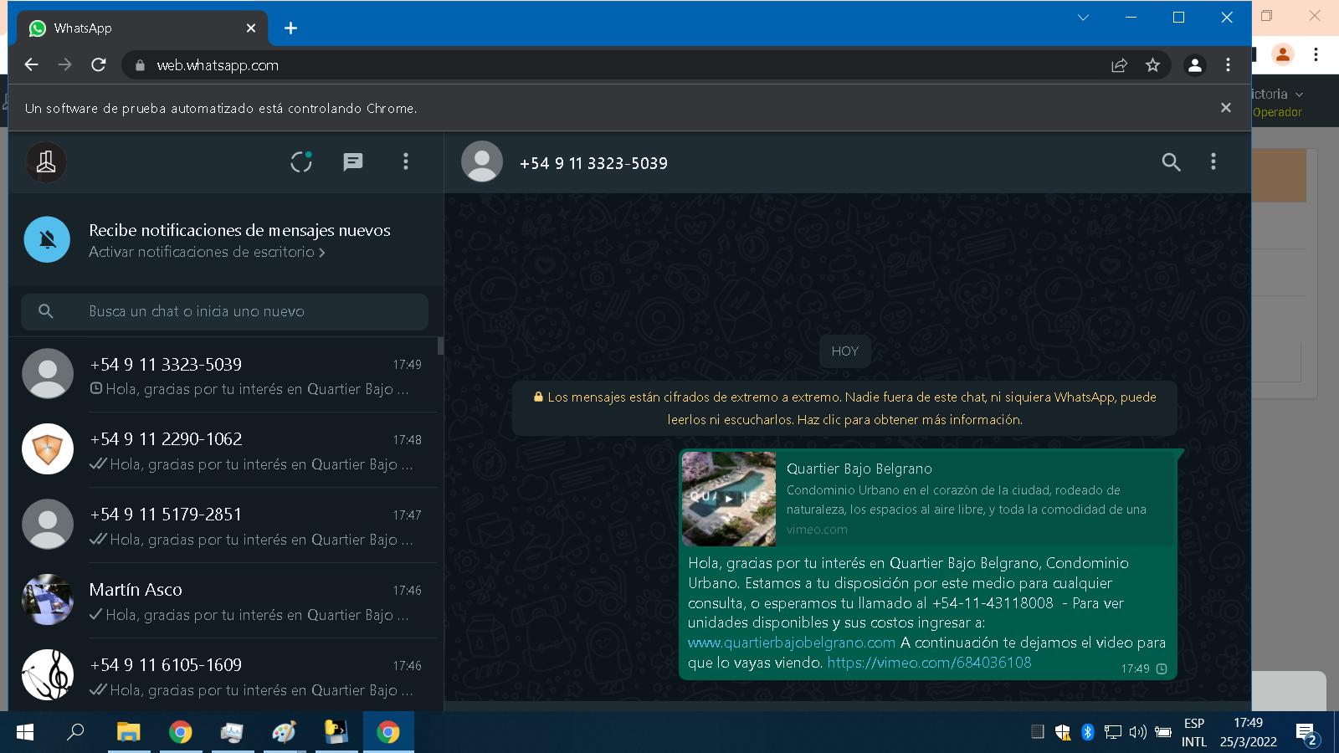Open profile icon in background window

(x=1282, y=54)
